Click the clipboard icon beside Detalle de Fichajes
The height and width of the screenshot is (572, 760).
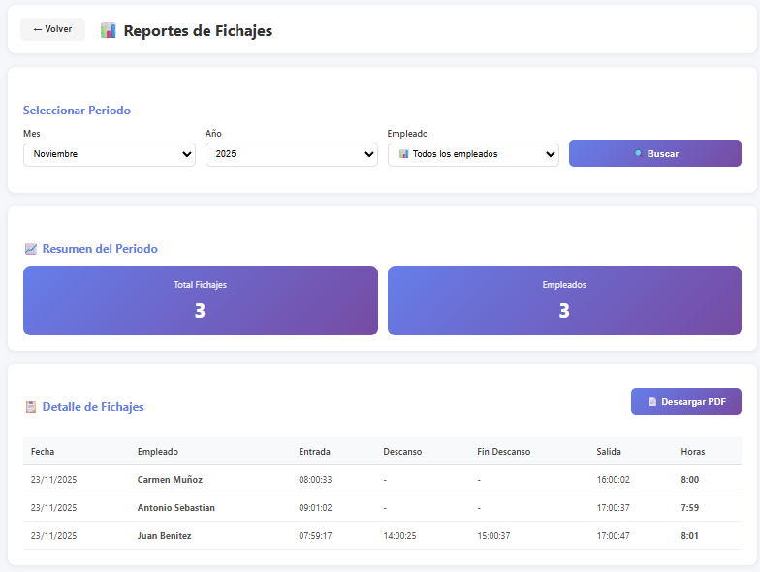(x=31, y=407)
